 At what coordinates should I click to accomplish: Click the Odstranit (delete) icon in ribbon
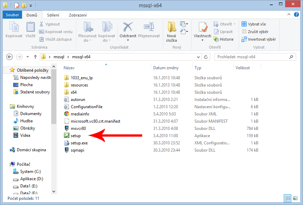[128, 28]
